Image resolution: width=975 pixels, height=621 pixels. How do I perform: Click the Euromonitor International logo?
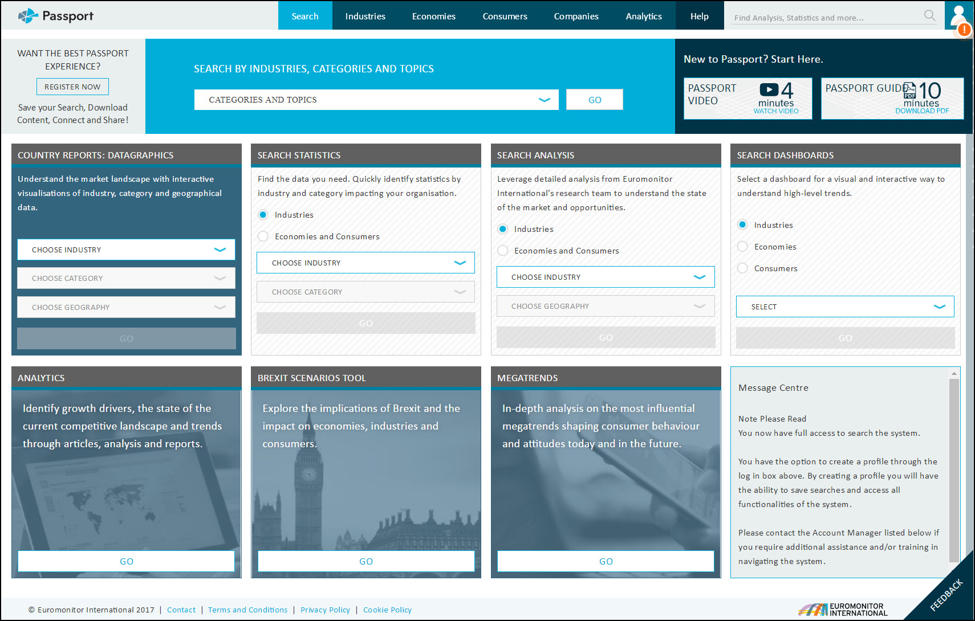pyautogui.click(x=843, y=610)
